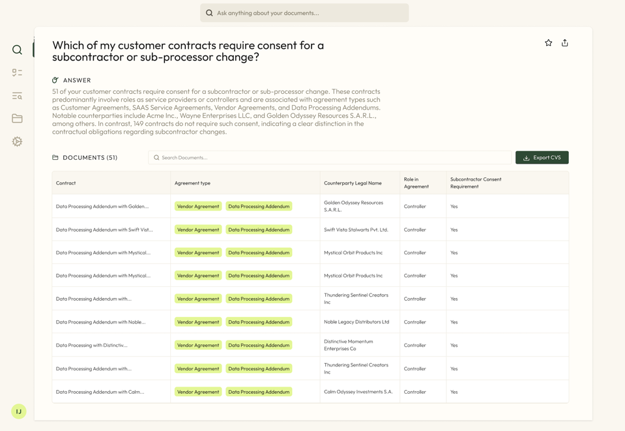
Task: Click the search icon in left sidebar
Action: tap(17, 50)
